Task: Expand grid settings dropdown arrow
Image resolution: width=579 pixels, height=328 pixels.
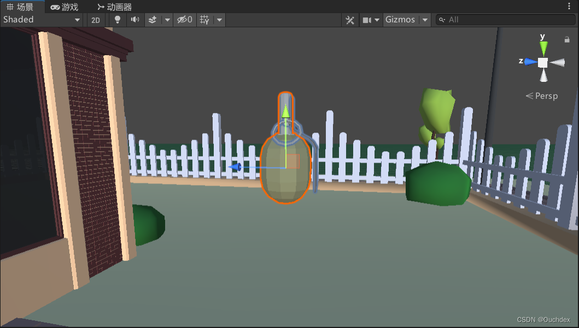Action: [x=219, y=20]
